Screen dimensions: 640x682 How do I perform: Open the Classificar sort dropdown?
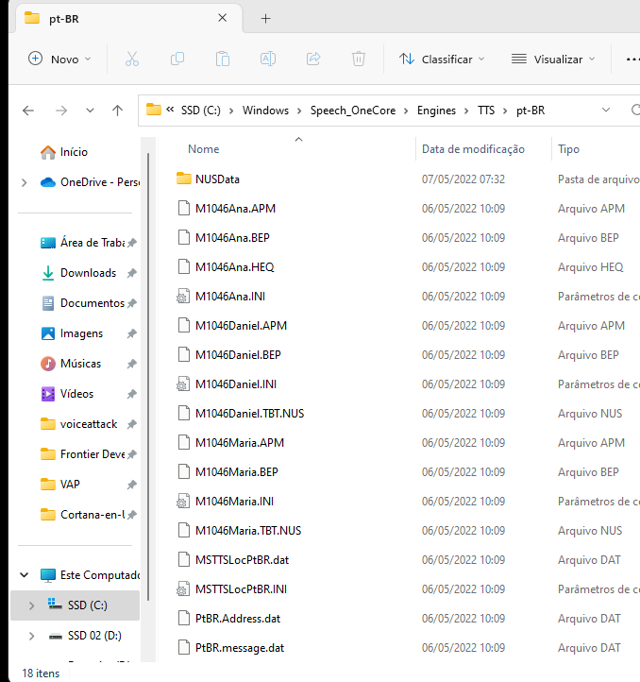coord(442,60)
